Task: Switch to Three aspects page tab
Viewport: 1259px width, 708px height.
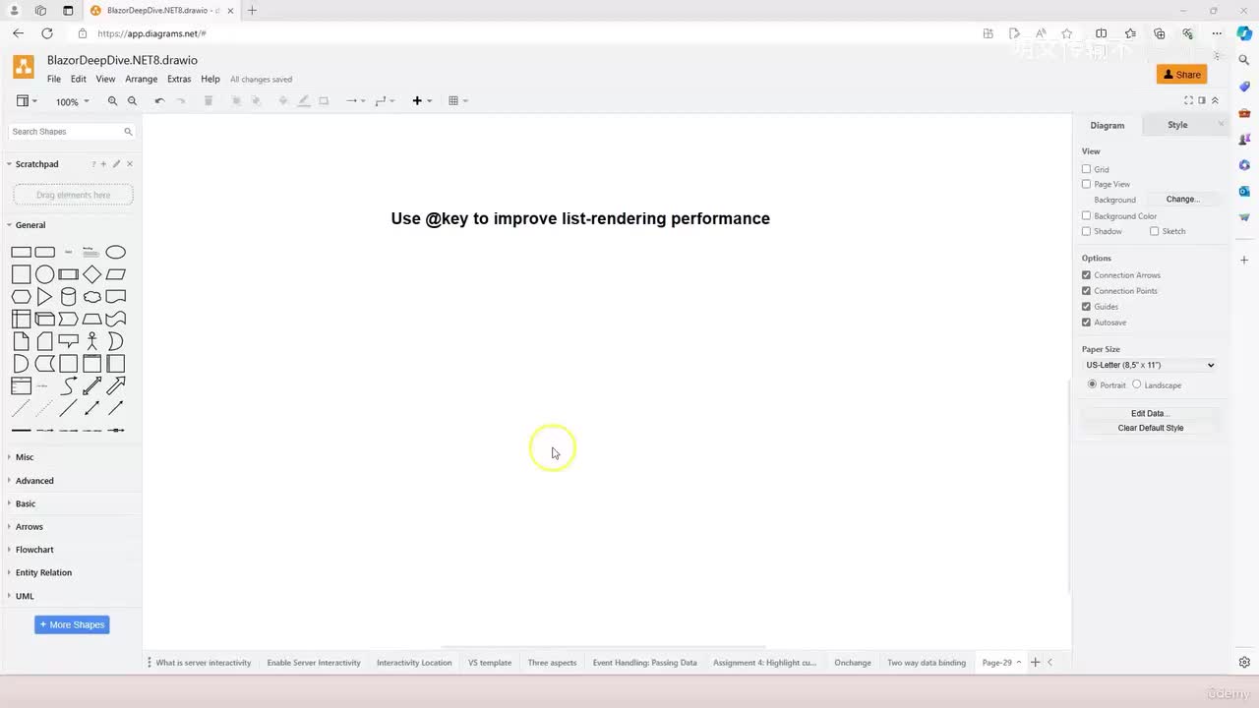Action: coord(552,663)
